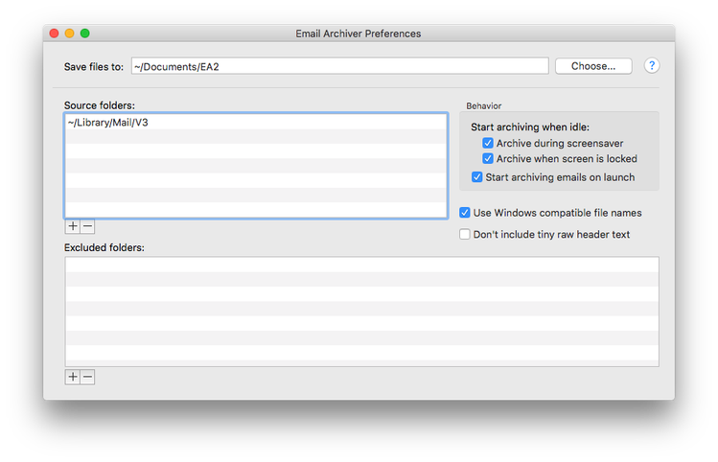Screen dimensions: 718x462
Task: Uncheck Use Windows compatible file names
Action: point(464,213)
